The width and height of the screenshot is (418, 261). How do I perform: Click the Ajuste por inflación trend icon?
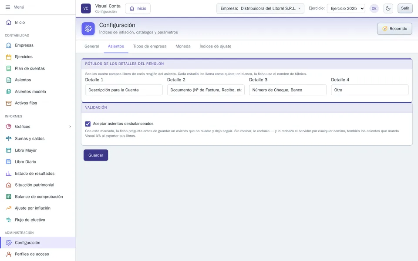pos(9,208)
